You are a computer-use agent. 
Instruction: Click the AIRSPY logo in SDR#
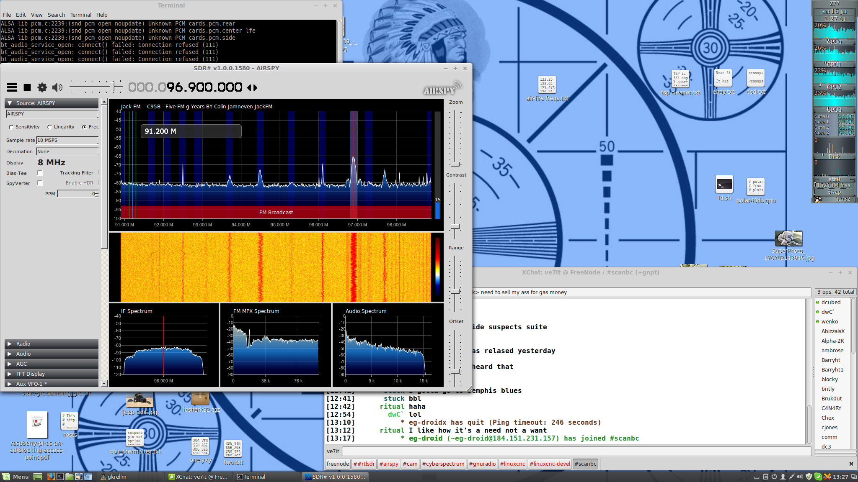point(442,88)
